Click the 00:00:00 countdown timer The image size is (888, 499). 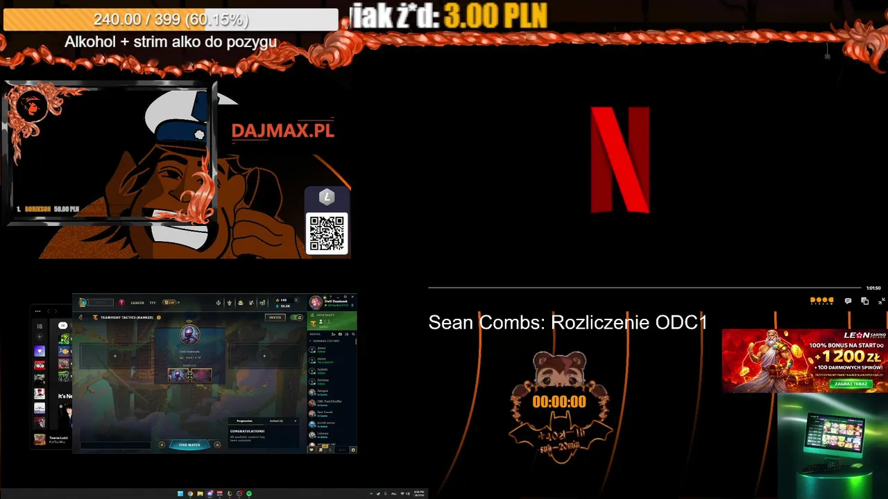click(559, 402)
